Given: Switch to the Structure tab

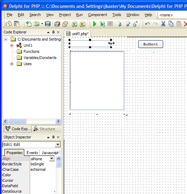Looking at the screenshot, I should (44, 129).
